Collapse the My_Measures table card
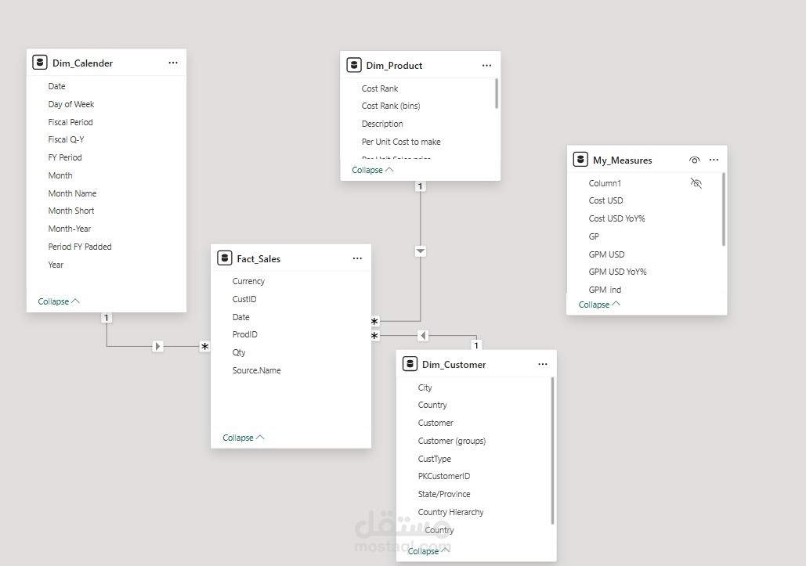Screen dimensions: 806x566 599,305
